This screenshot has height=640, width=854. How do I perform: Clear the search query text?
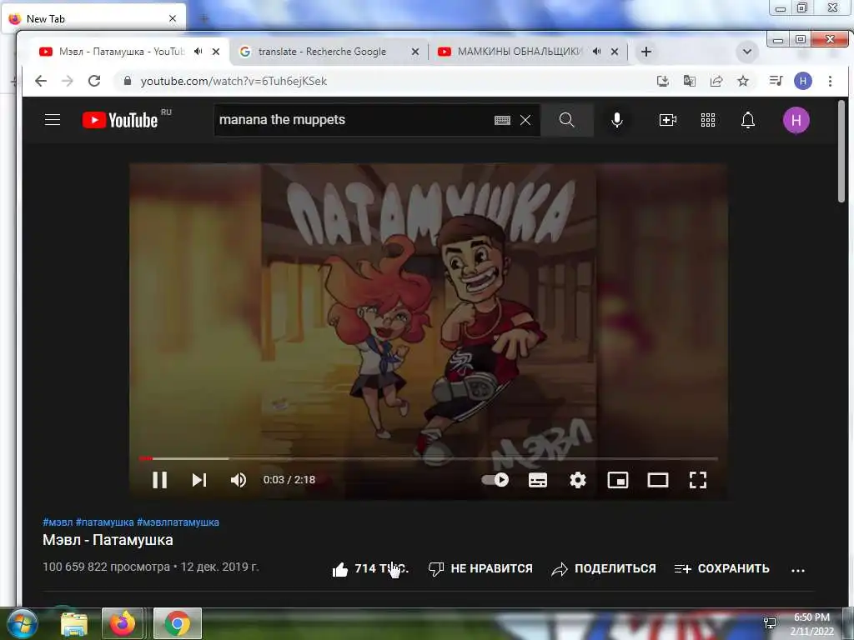click(525, 120)
